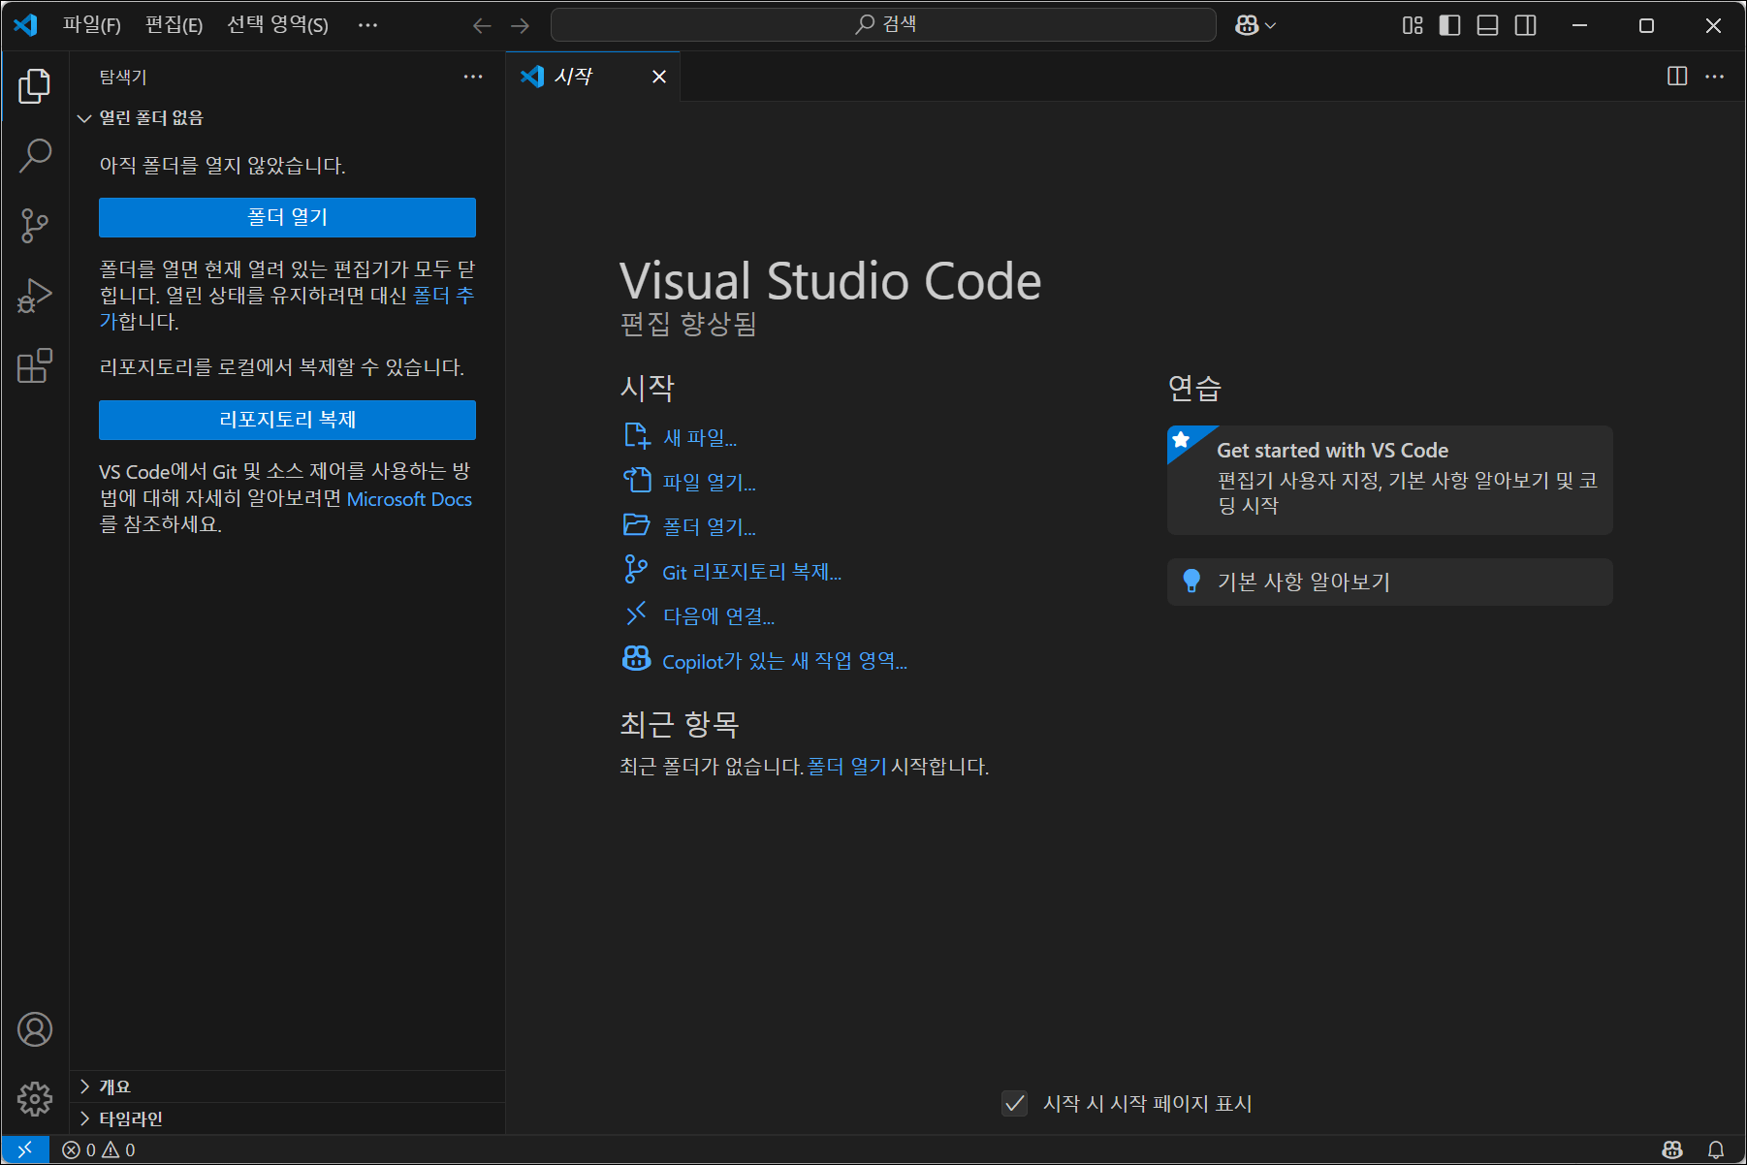The width and height of the screenshot is (1747, 1165).
Task: Open the Manage gear icon
Action: [x=35, y=1099]
